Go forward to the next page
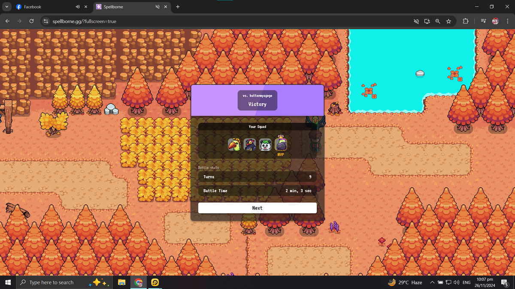 (19, 21)
